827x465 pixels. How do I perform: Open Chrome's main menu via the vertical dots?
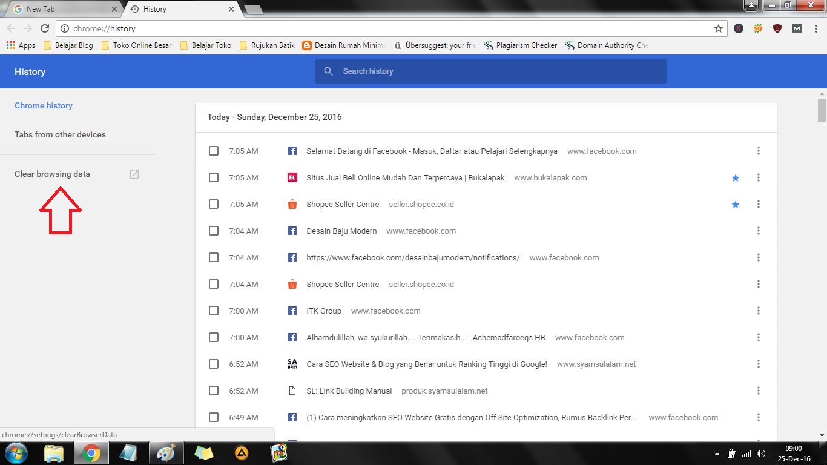pos(817,28)
